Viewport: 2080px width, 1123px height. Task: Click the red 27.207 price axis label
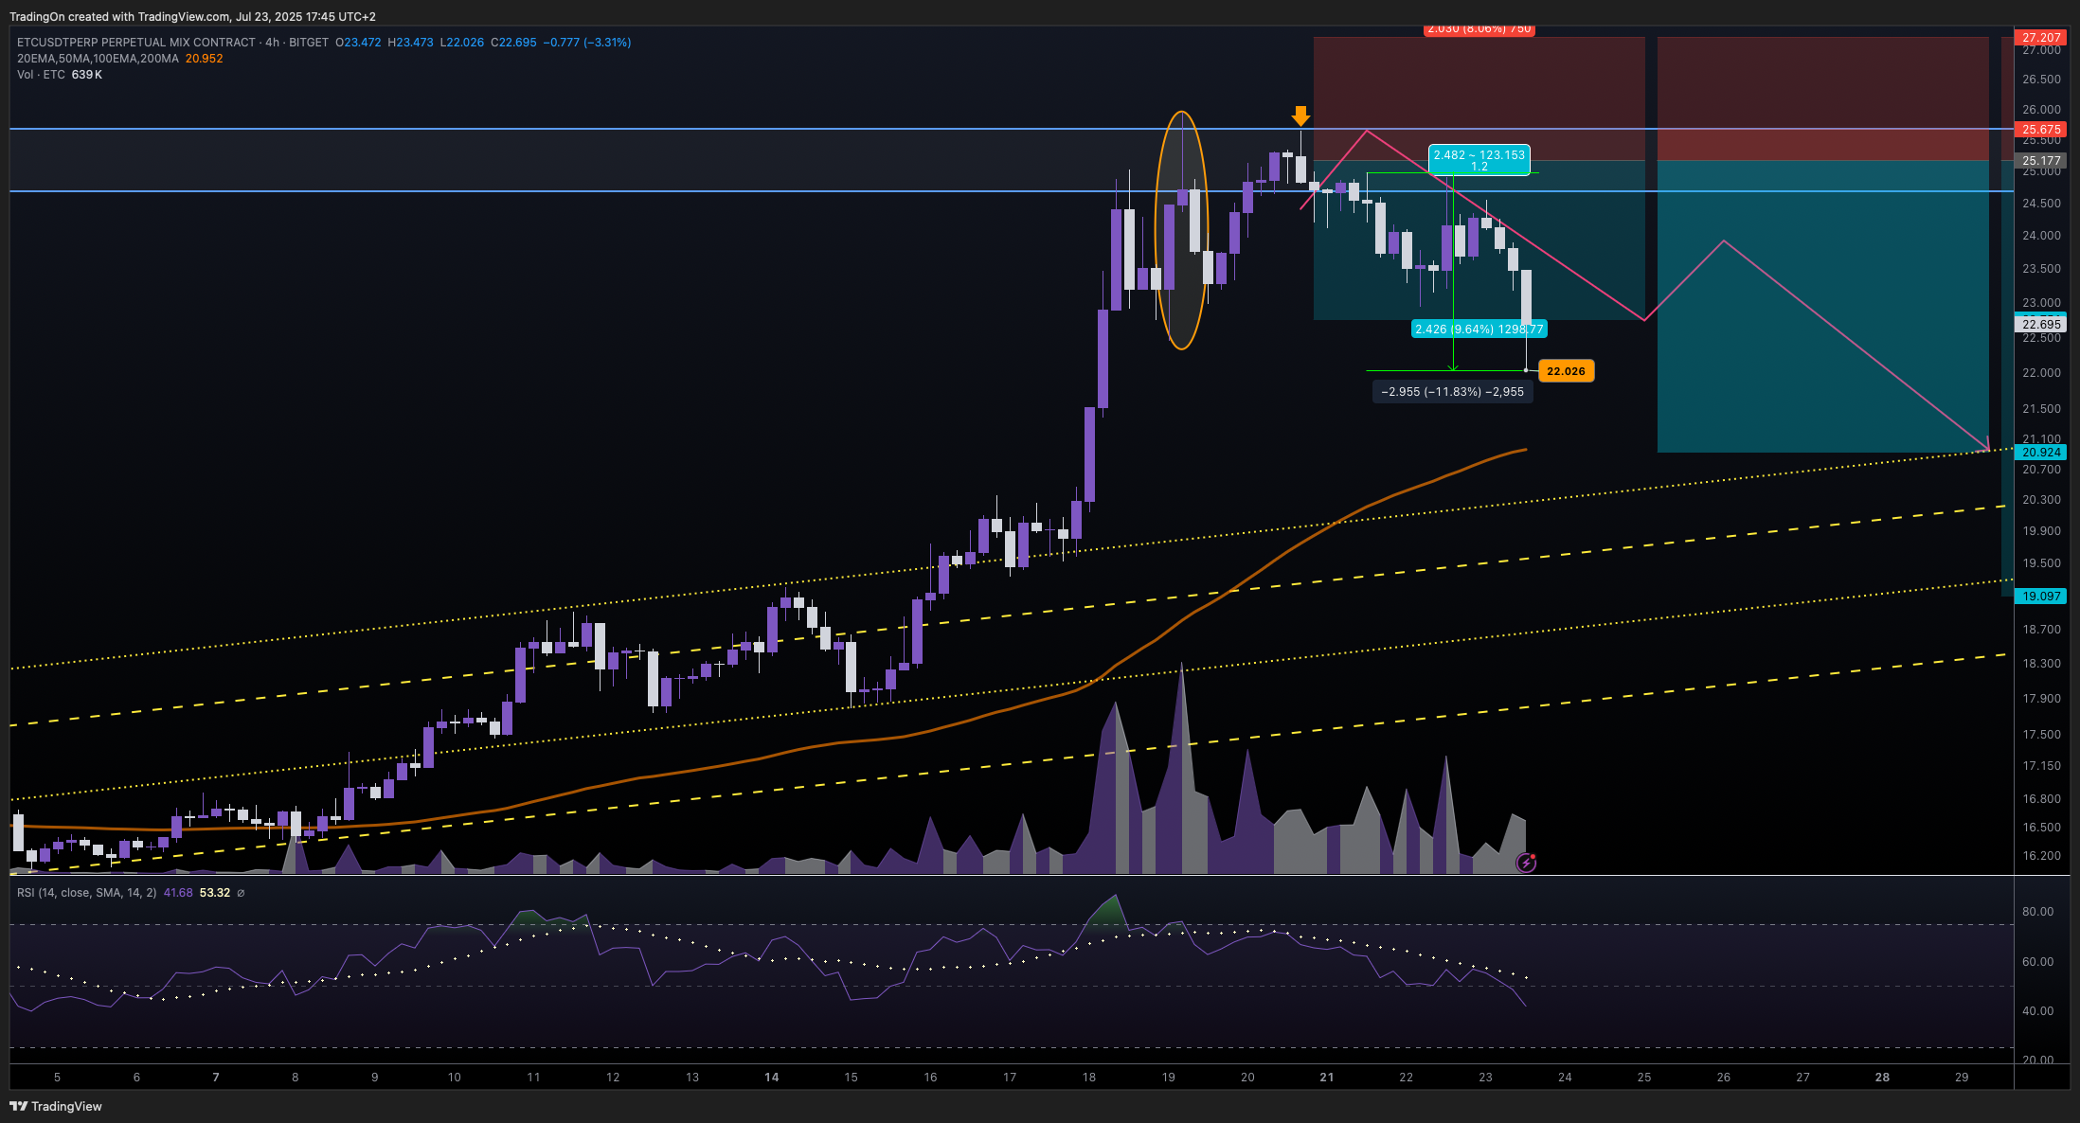coord(2041,38)
